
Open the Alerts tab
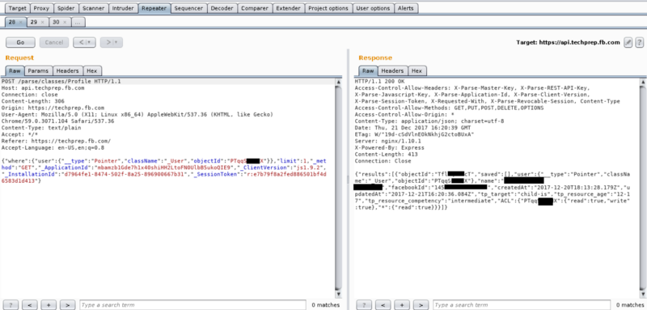(406, 8)
